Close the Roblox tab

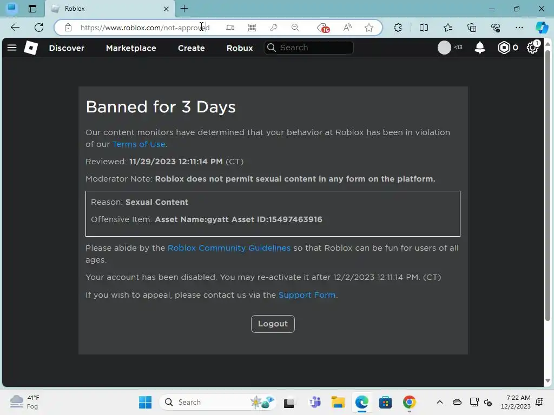pos(167,9)
